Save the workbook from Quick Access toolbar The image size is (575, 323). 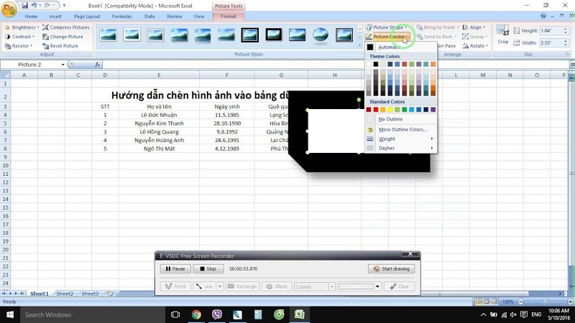(24, 6)
